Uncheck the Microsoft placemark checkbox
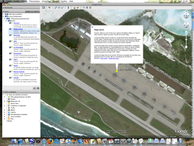Screen dimensions: 194x146 10,35
